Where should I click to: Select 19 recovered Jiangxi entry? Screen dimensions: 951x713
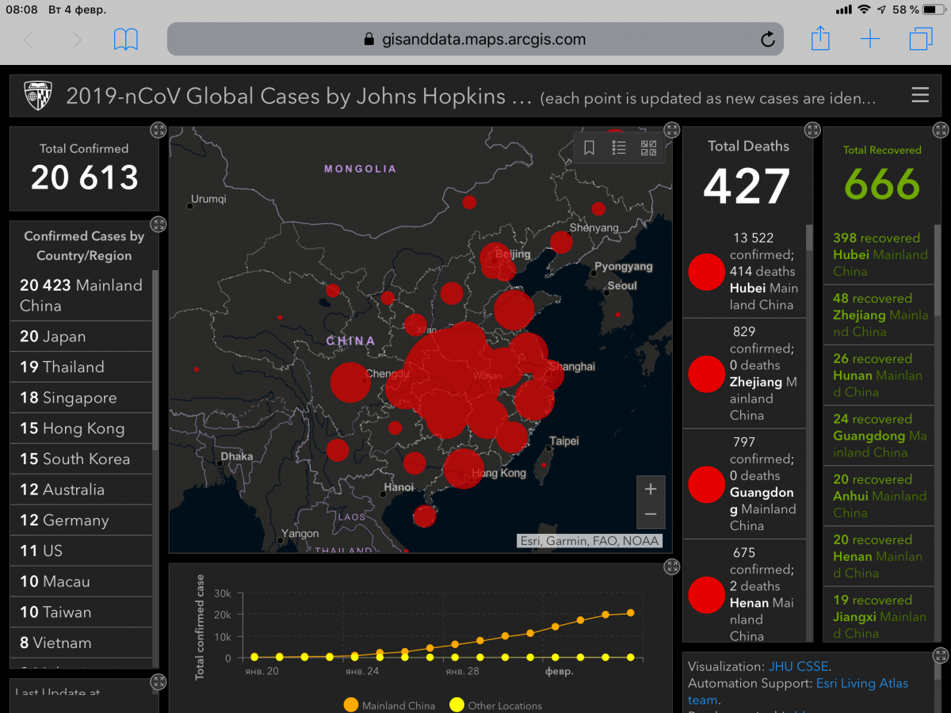click(x=879, y=616)
